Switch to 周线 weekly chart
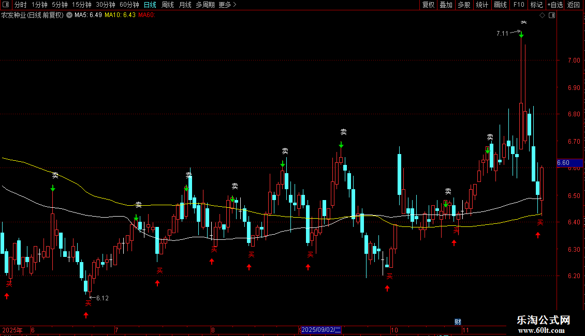This screenshot has height=336, width=585. click(168, 5)
